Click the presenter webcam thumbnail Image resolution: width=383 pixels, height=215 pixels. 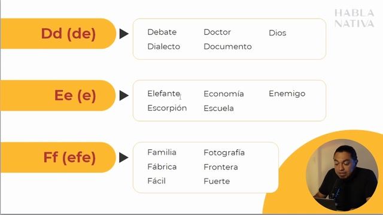342,175
